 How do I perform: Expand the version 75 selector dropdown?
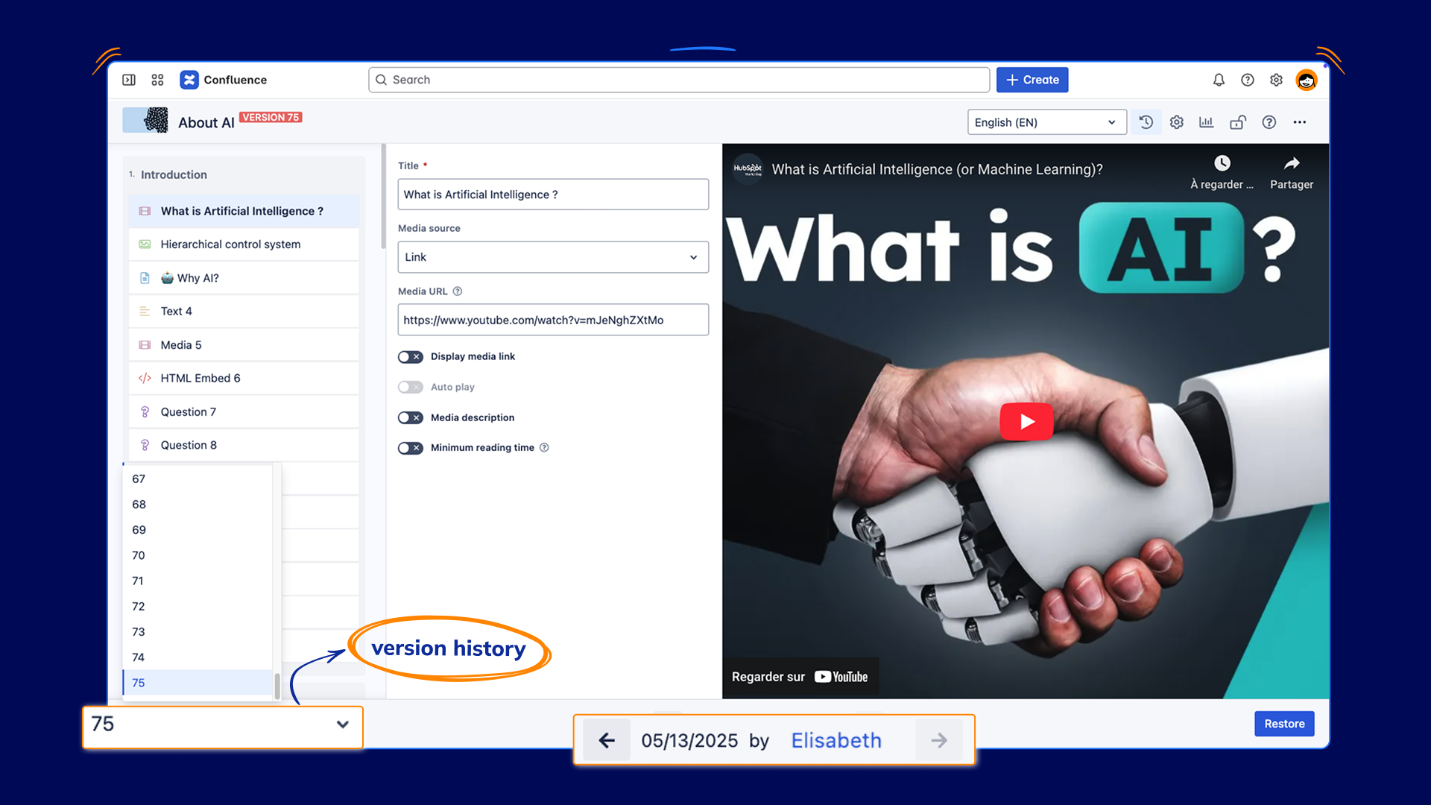222,724
